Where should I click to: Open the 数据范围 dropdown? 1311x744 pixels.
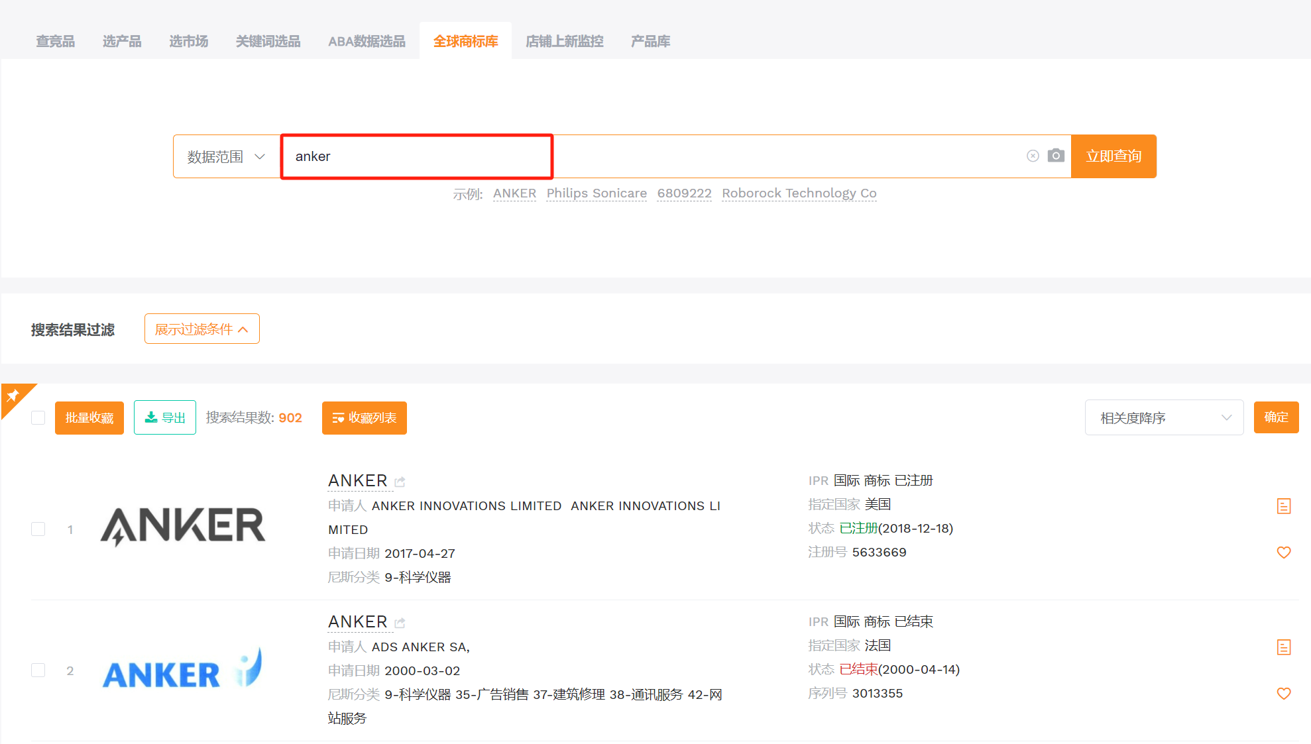pos(227,156)
